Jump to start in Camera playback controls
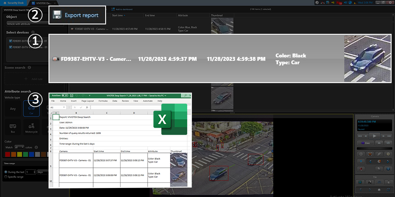Screen dimensions: 395x197 coord(360,136)
